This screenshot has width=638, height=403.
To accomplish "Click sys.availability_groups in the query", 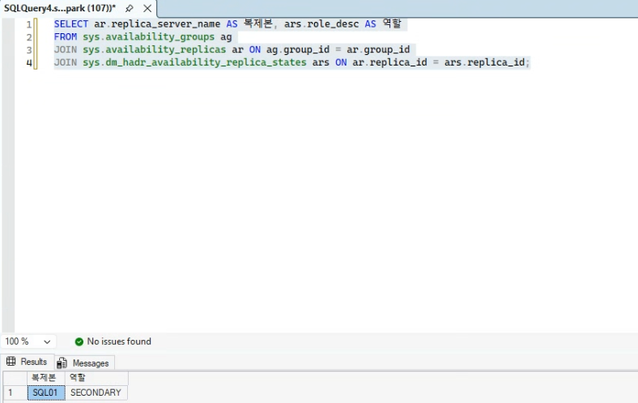I will pos(148,37).
